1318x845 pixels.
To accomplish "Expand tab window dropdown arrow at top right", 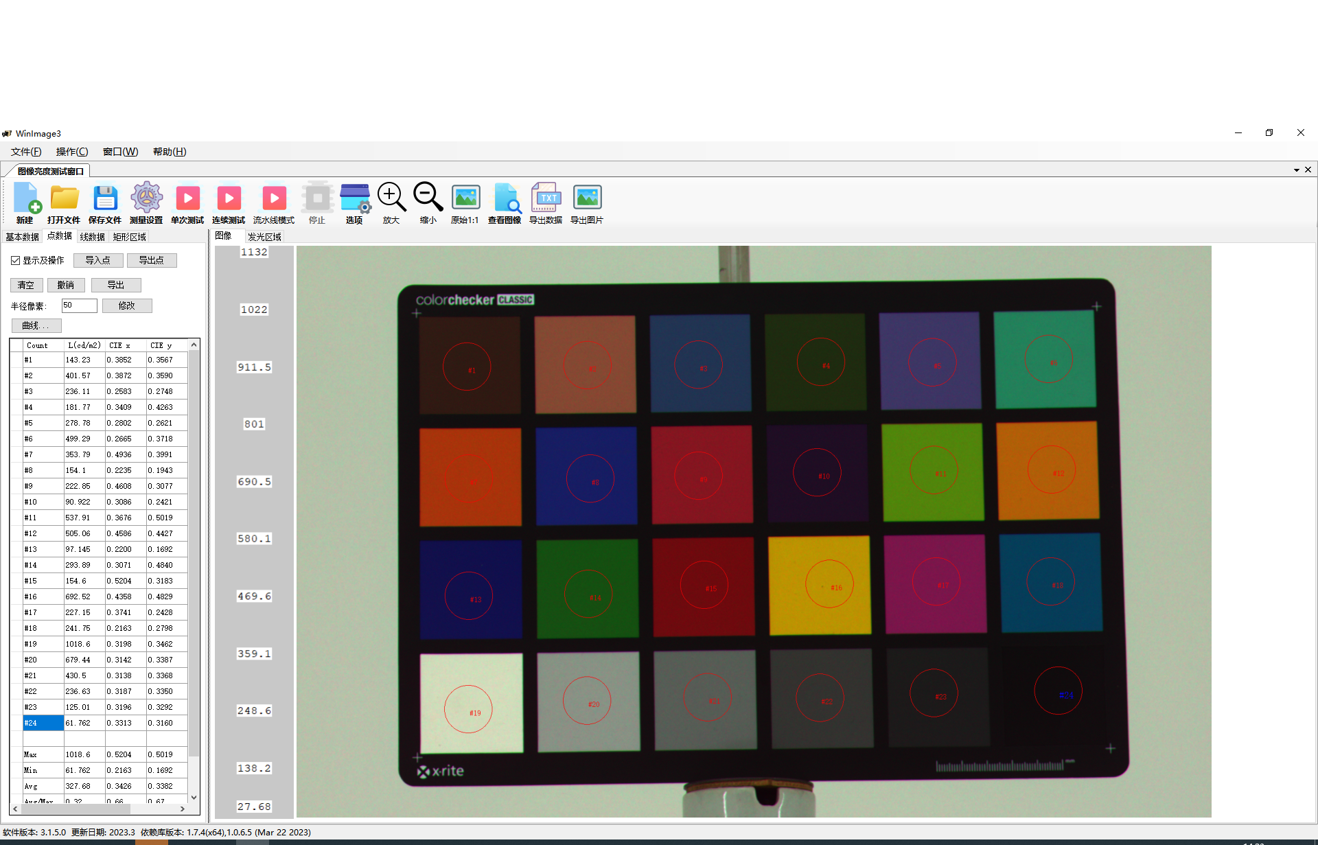I will point(1296,170).
